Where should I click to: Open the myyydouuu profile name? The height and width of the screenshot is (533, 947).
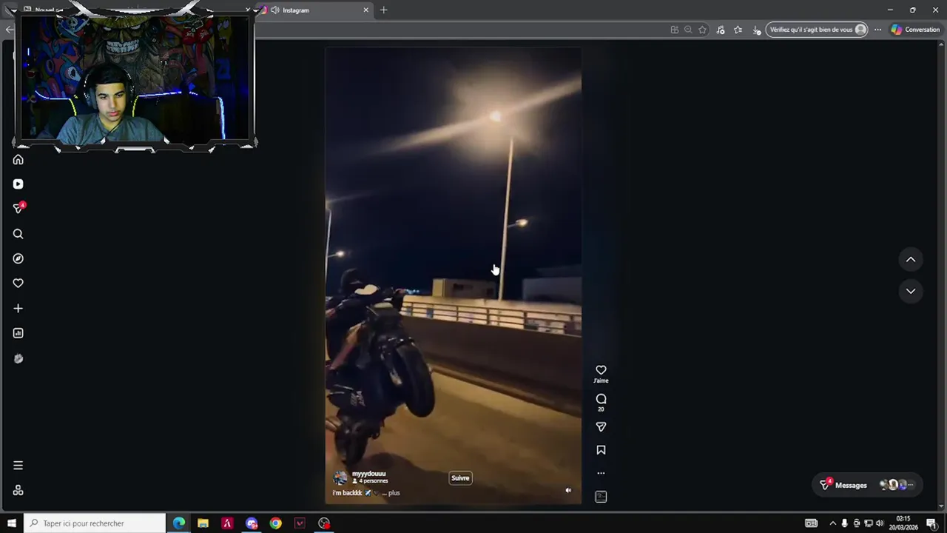(x=368, y=474)
